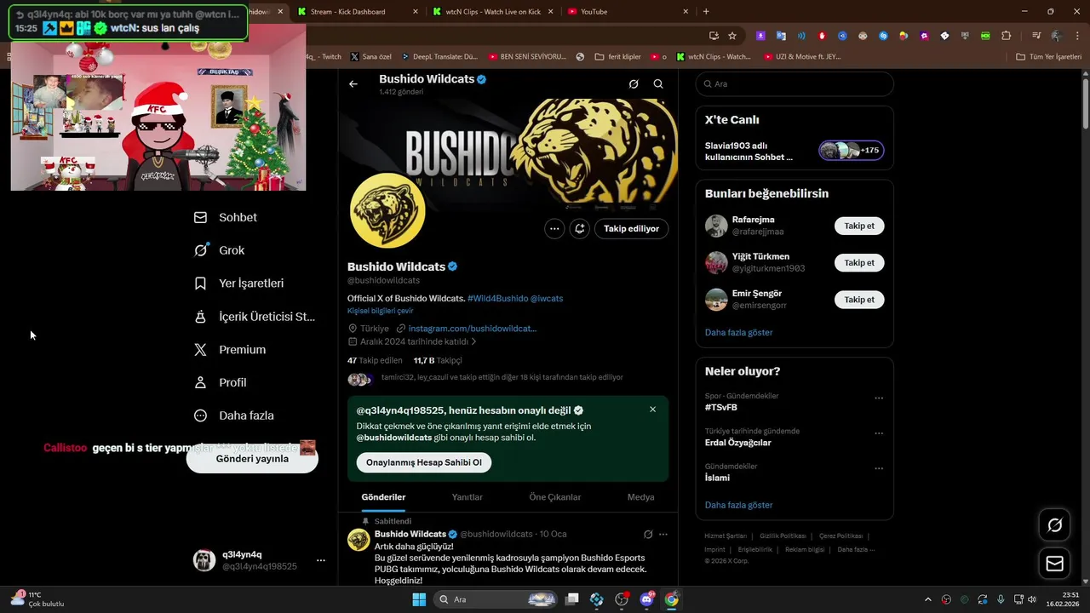Screen dimensions: 1090x613
Task: Turn on notifications with the bell icon
Action: (x=580, y=228)
